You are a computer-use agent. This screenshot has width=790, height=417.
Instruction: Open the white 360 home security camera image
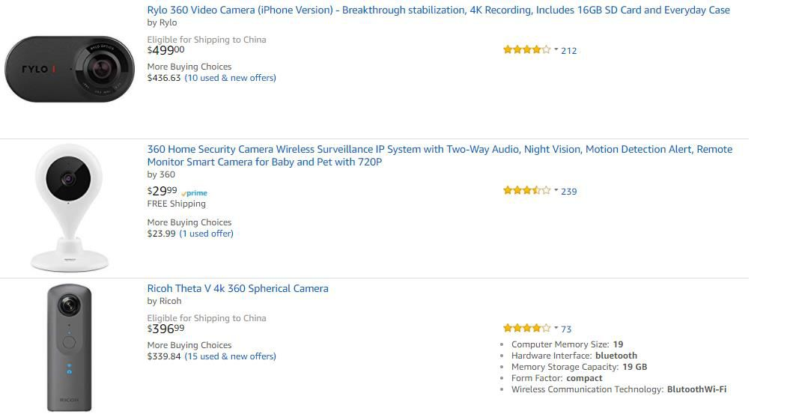[69, 208]
